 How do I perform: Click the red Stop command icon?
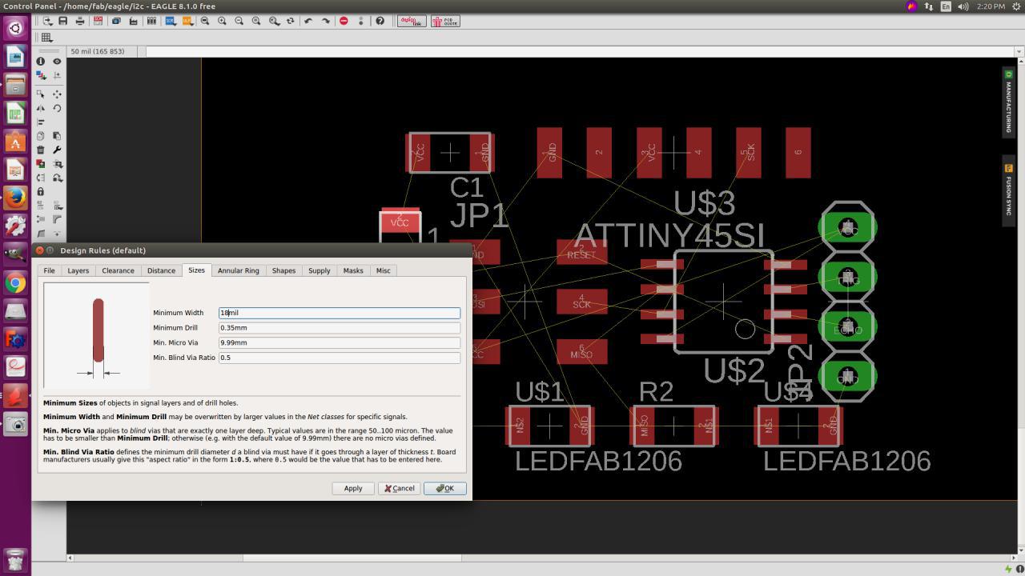coord(344,21)
